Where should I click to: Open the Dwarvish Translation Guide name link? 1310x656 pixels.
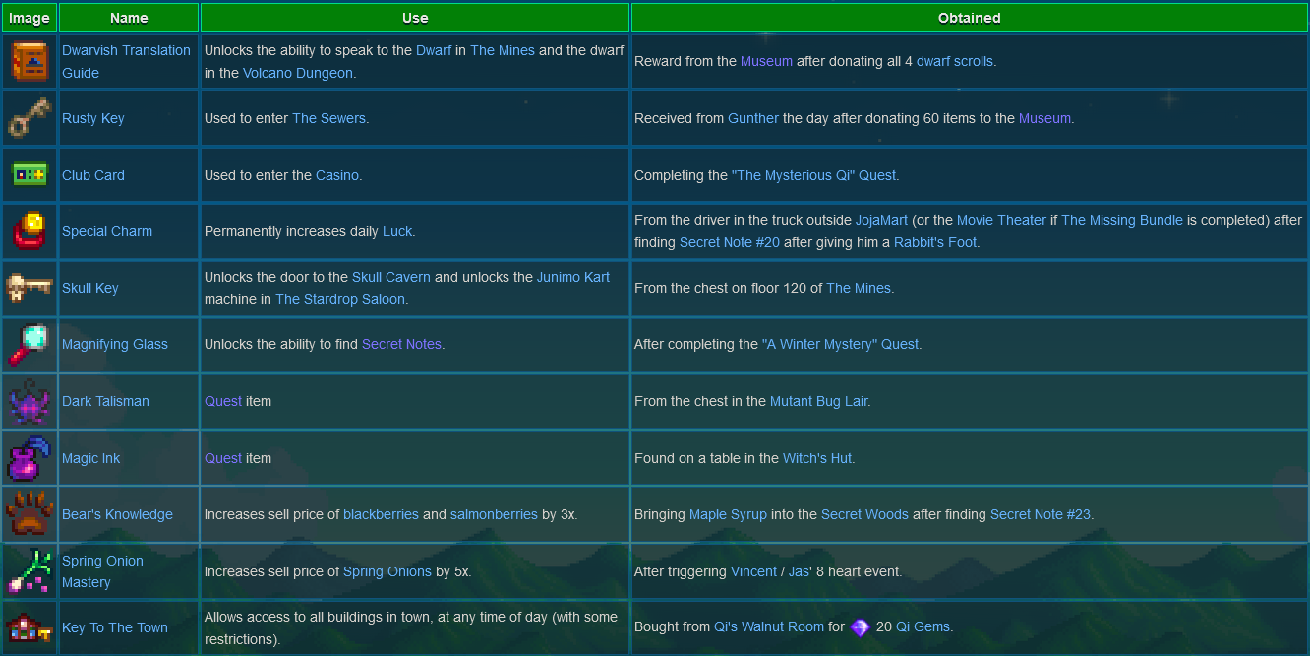pyautogui.click(x=126, y=61)
